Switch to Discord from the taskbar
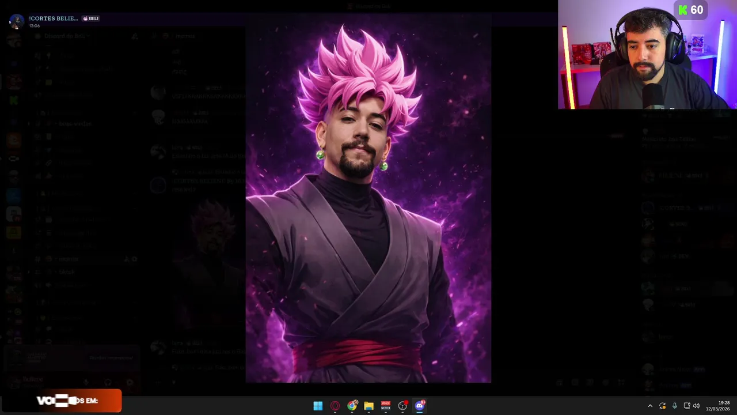This screenshot has width=737, height=415. click(x=420, y=406)
